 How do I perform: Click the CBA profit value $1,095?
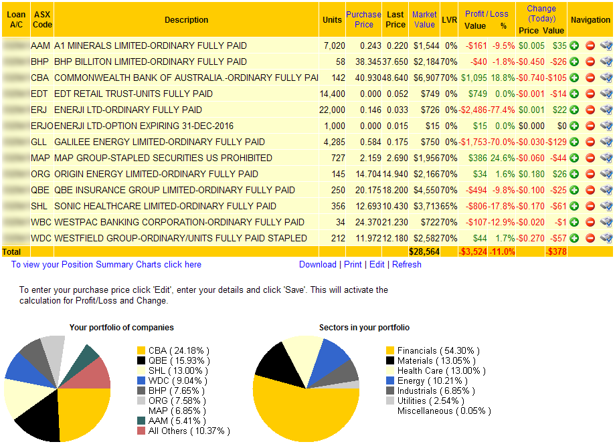click(474, 78)
